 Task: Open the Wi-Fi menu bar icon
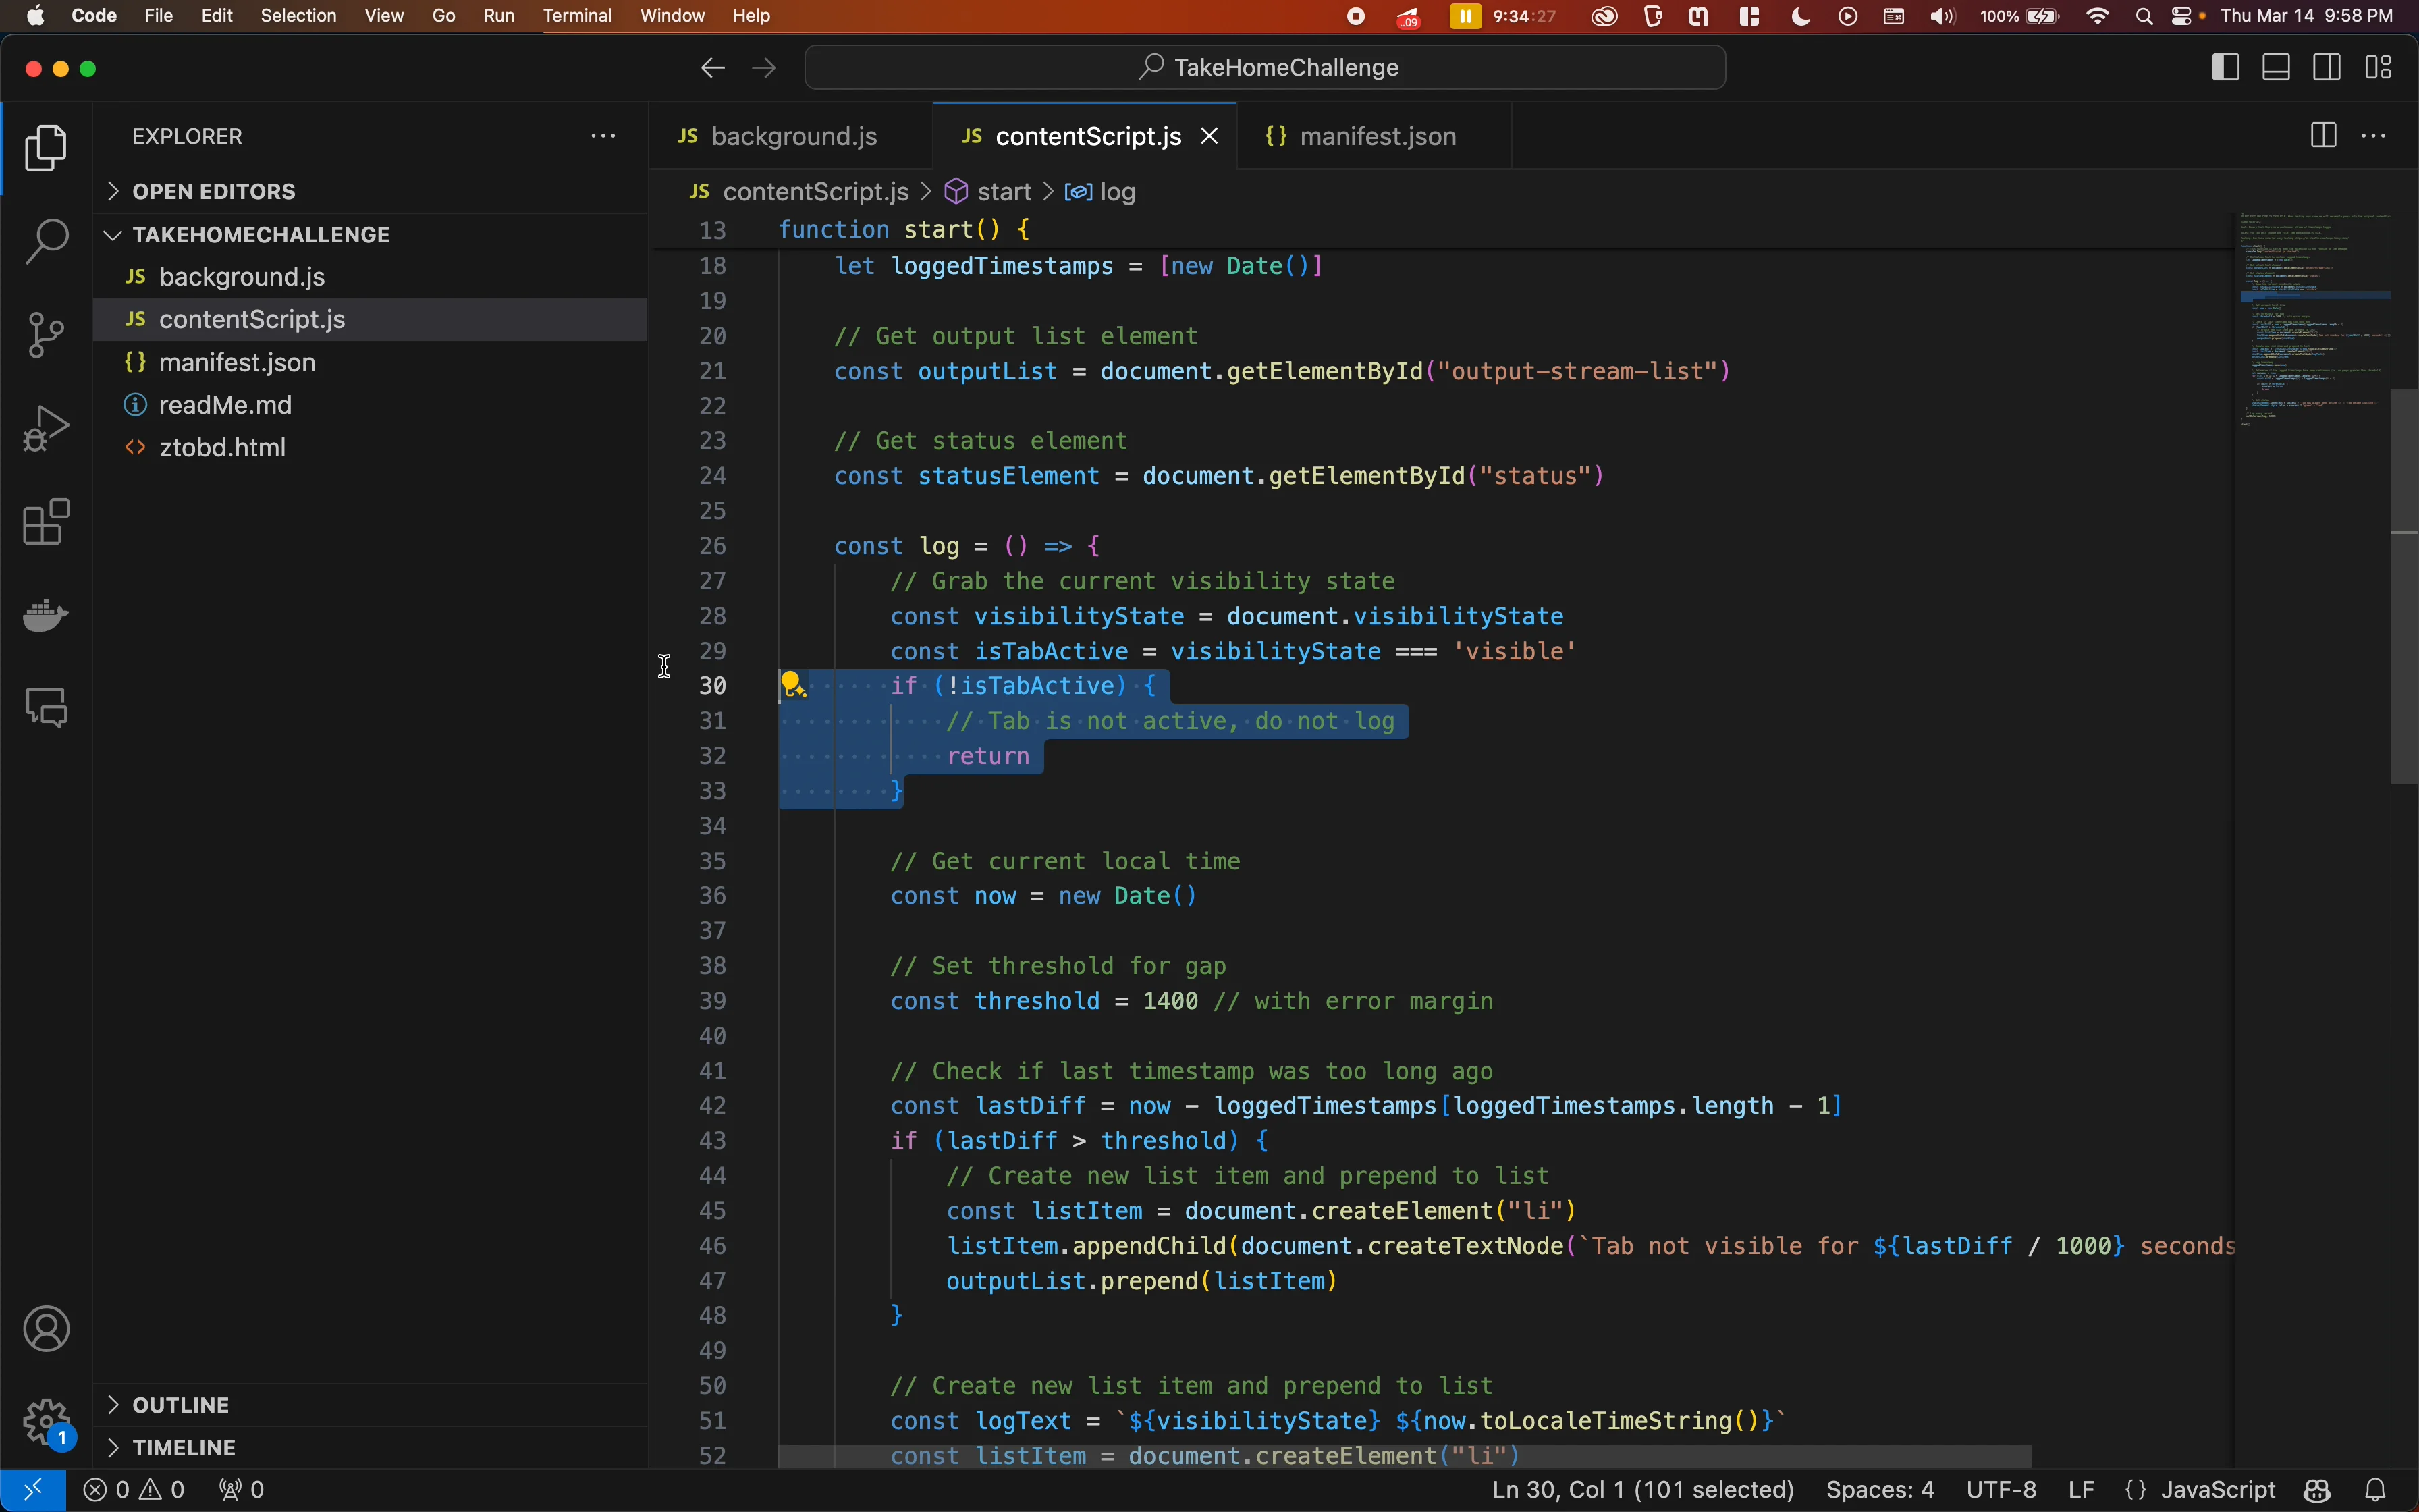(x=2097, y=16)
